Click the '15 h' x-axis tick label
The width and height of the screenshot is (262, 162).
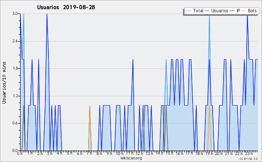coord(169,153)
